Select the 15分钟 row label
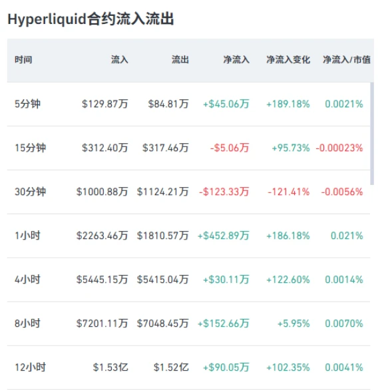This screenshot has width=380, height=390. [x=31, y=148]
